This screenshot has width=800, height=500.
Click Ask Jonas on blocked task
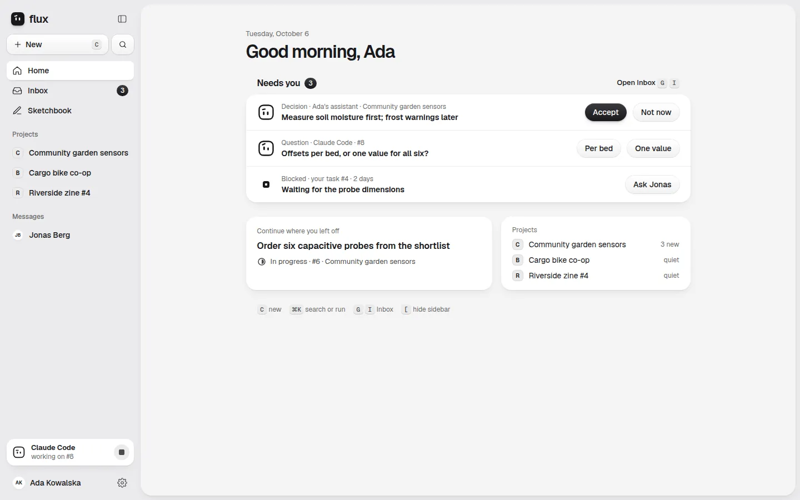[652, 184]
